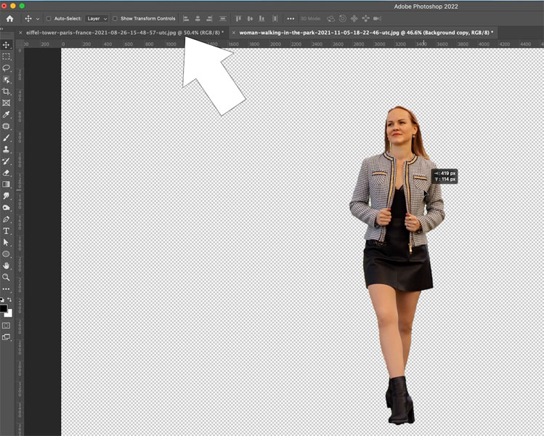The height and width of the screenshot is (436, 544).
Task: Click the 3D roll camera icon
Action: [x=342, y=19]
